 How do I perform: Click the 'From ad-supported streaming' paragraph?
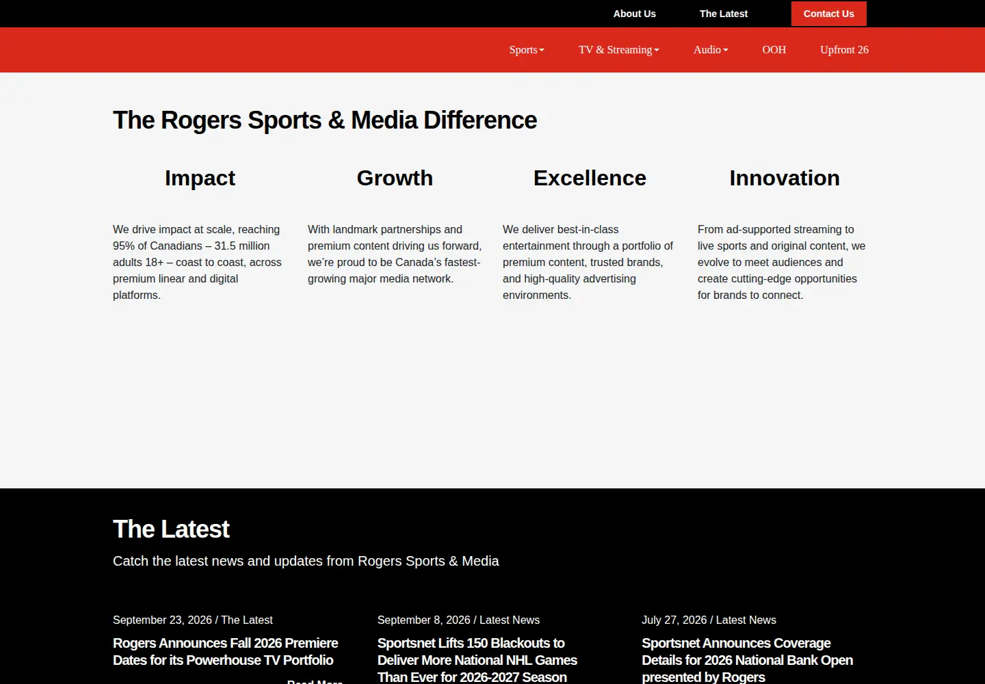[782, 262]
